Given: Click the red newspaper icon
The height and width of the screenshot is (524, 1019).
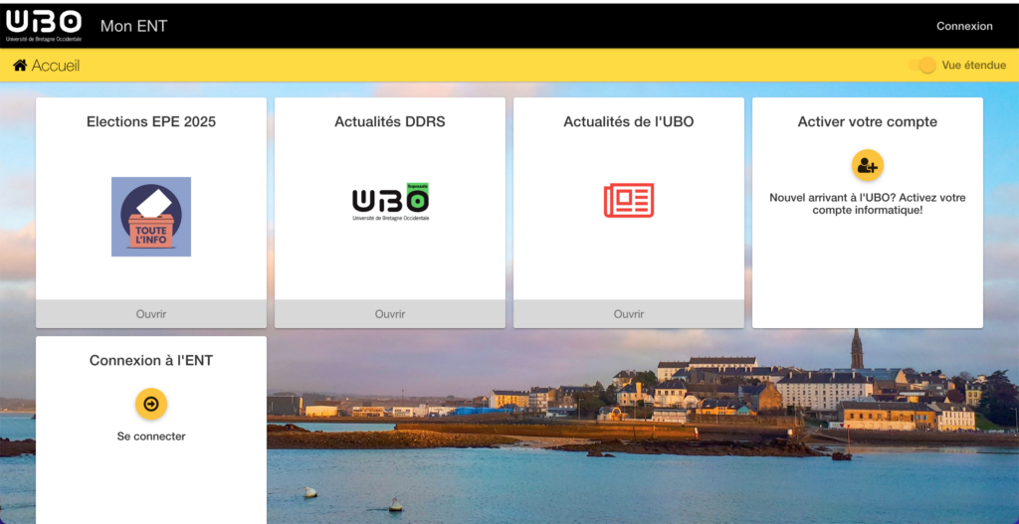Looking at the screenshot, I should [629, 200].
